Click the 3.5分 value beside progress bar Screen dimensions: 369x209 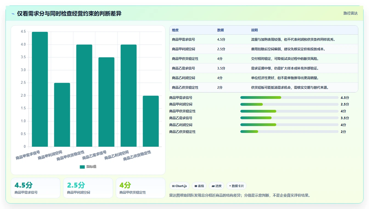345,118
